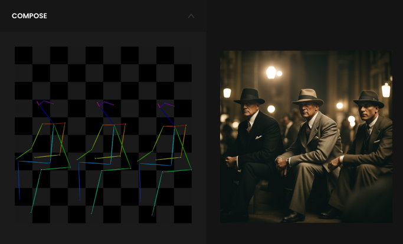Select the middle pose skeleton figure
Viewport: 403px width, 244px height.
point(104,158)
